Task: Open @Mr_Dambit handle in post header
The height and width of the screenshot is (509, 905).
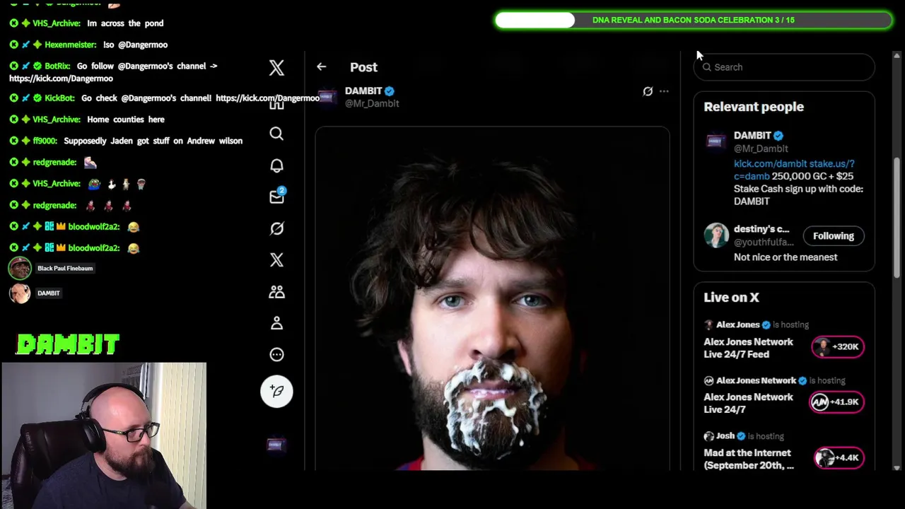Action: (372, 103)
